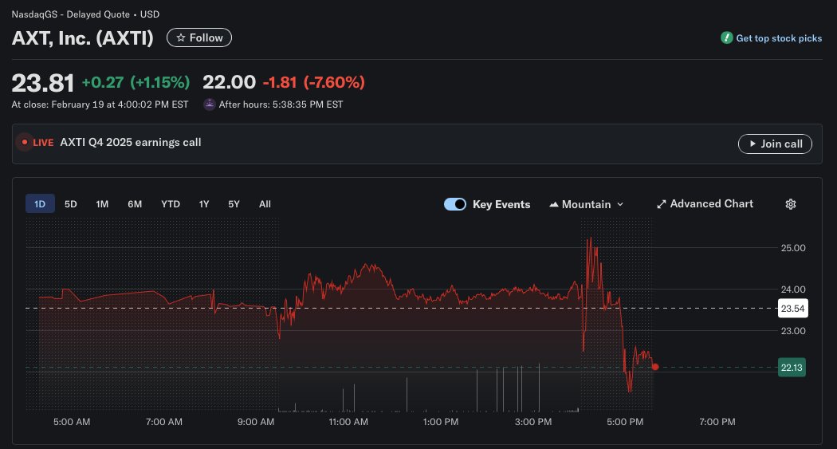Open the Advanced Chart view
Viewport: 837px width, 449px height.
705,204
